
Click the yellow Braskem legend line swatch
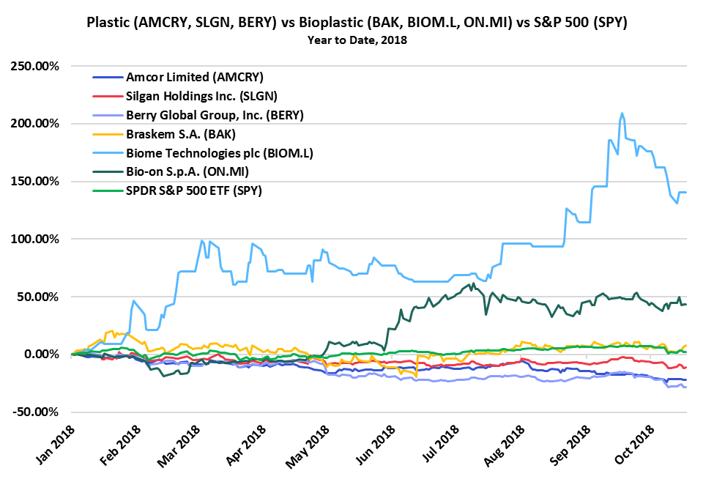click(108, 134)
